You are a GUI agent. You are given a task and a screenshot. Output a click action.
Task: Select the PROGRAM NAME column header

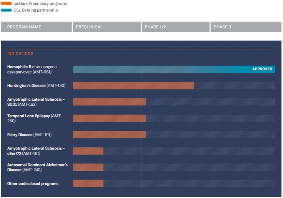36,27
